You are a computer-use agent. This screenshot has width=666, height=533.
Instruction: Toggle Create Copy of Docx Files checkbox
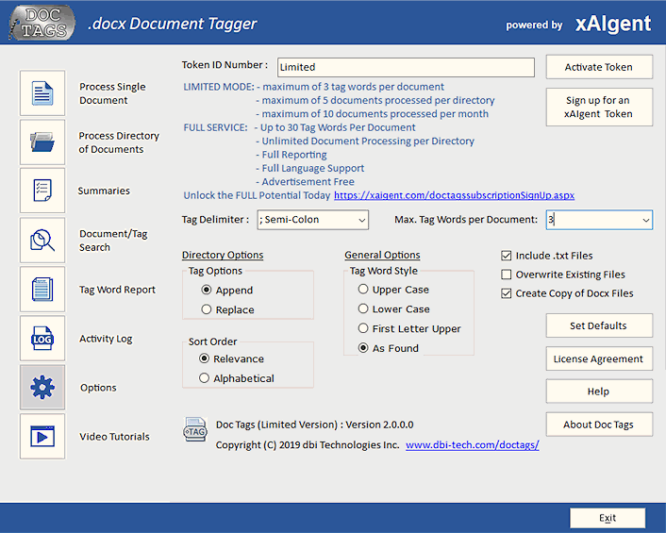[x=507, y=293]
